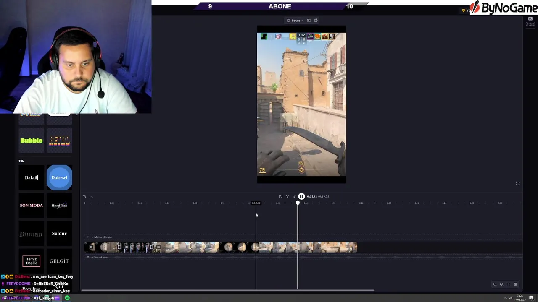Screen dimensions: 538x302
Task: Select the RETRO text style thumbnail
Action: (59, 141)
